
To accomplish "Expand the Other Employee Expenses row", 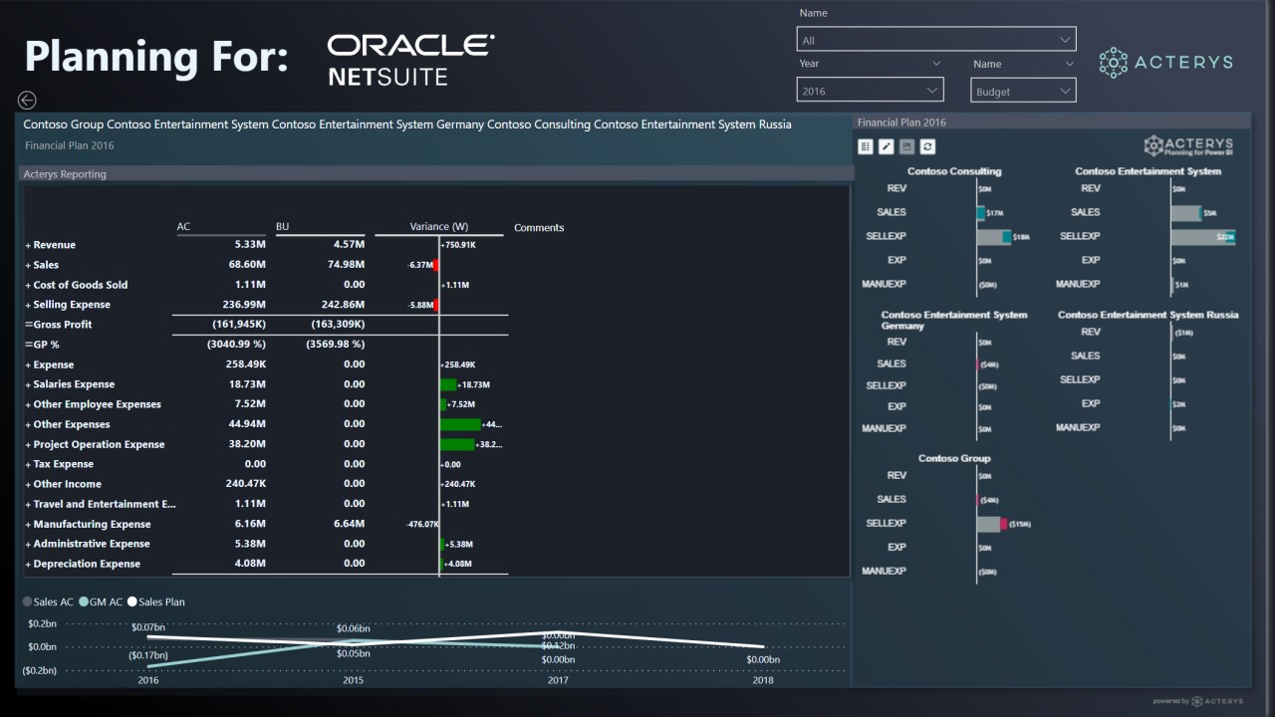I will coord(28,404).
